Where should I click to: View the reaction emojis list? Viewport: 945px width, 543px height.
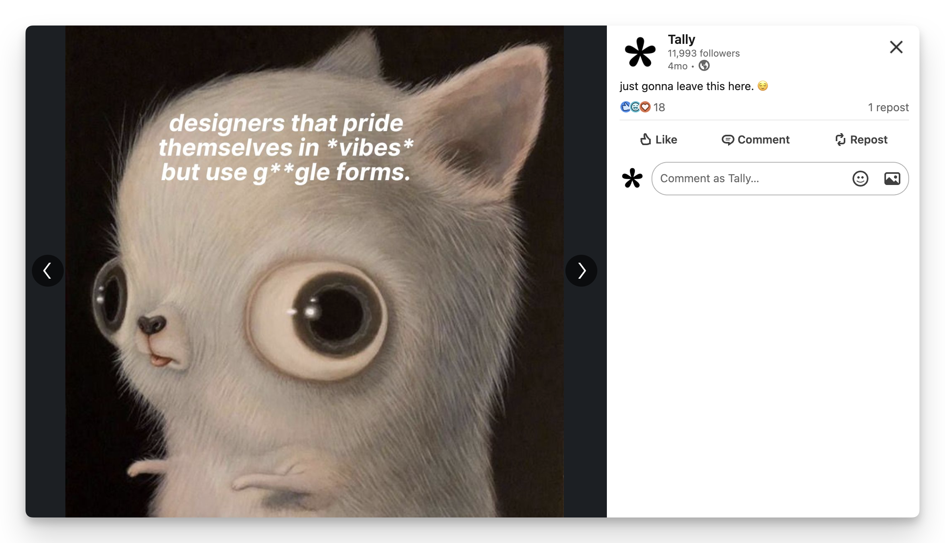click(635, 107)
